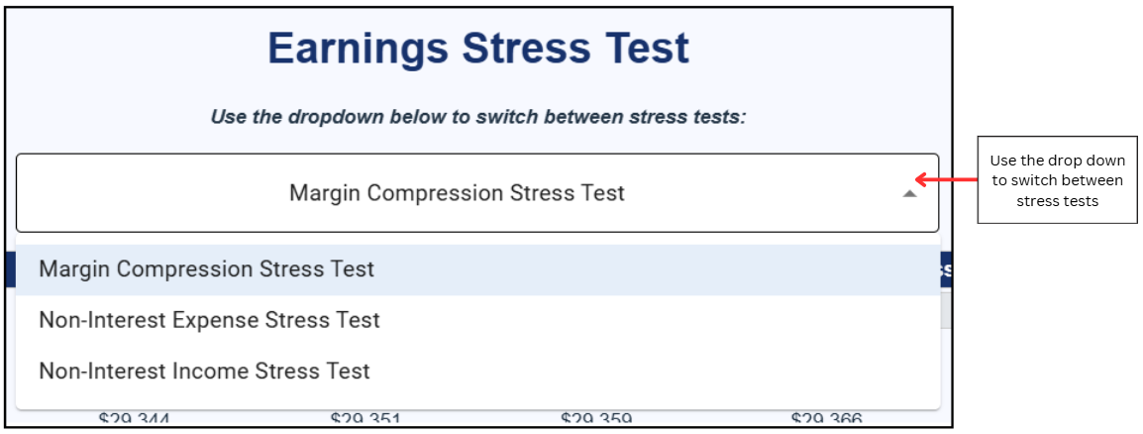Open the stress test selector combo box
Viewport: 1143px width, 434px height.
tap(476, 193)
